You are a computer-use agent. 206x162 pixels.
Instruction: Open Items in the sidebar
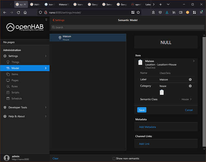click(25, 74)
